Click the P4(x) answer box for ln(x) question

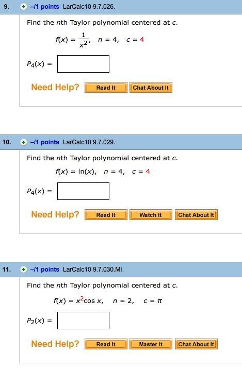tap(83, 191)
